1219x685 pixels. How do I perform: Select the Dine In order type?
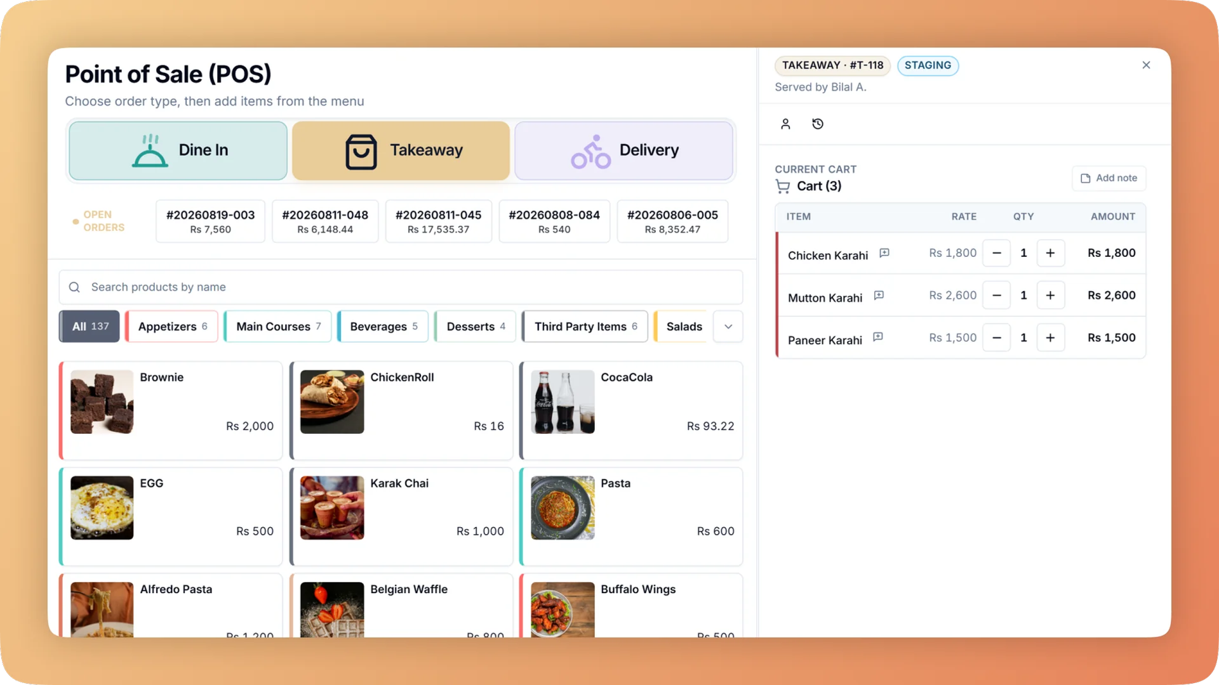coord(178,150)
